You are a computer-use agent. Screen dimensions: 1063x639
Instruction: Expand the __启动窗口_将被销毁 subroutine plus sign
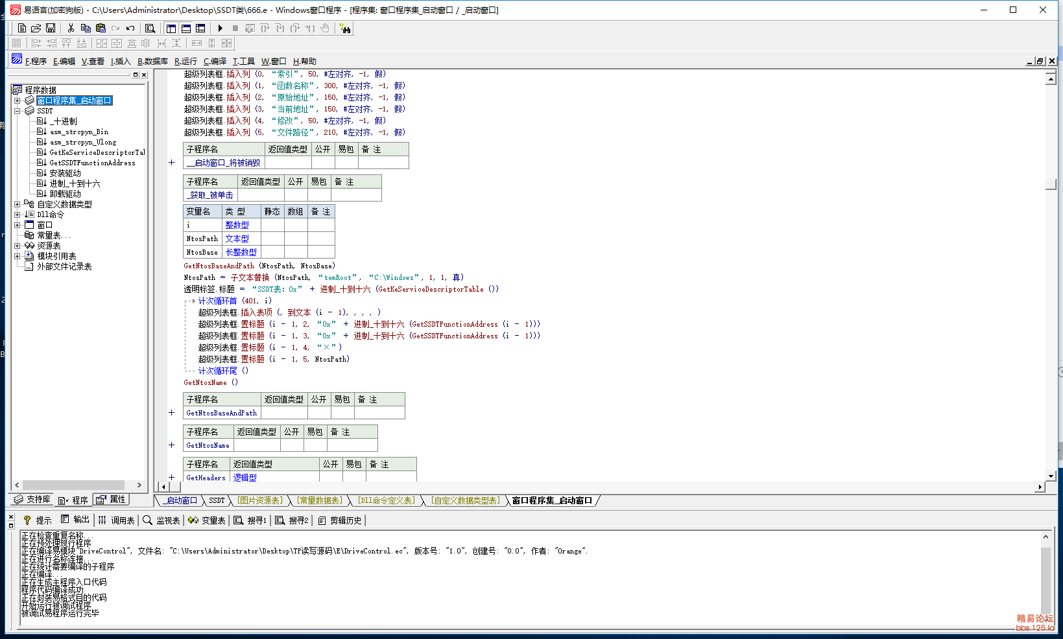172,163
